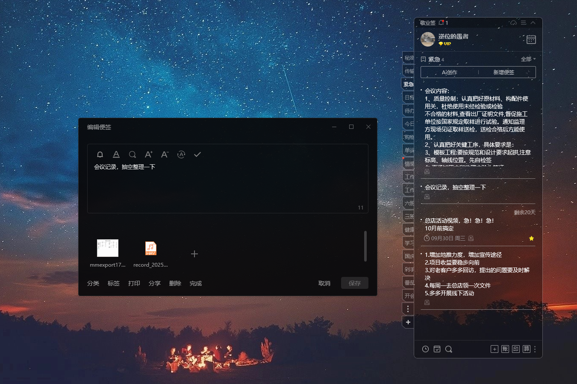The height and width of the screenshot is (384, 577).
Task: Switch to the 秘密 category tab
Action: [409, 58]
